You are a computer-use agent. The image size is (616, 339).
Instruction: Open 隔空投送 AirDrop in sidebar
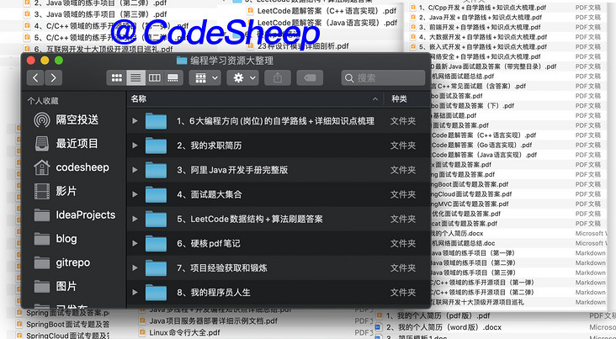[74, 119]
